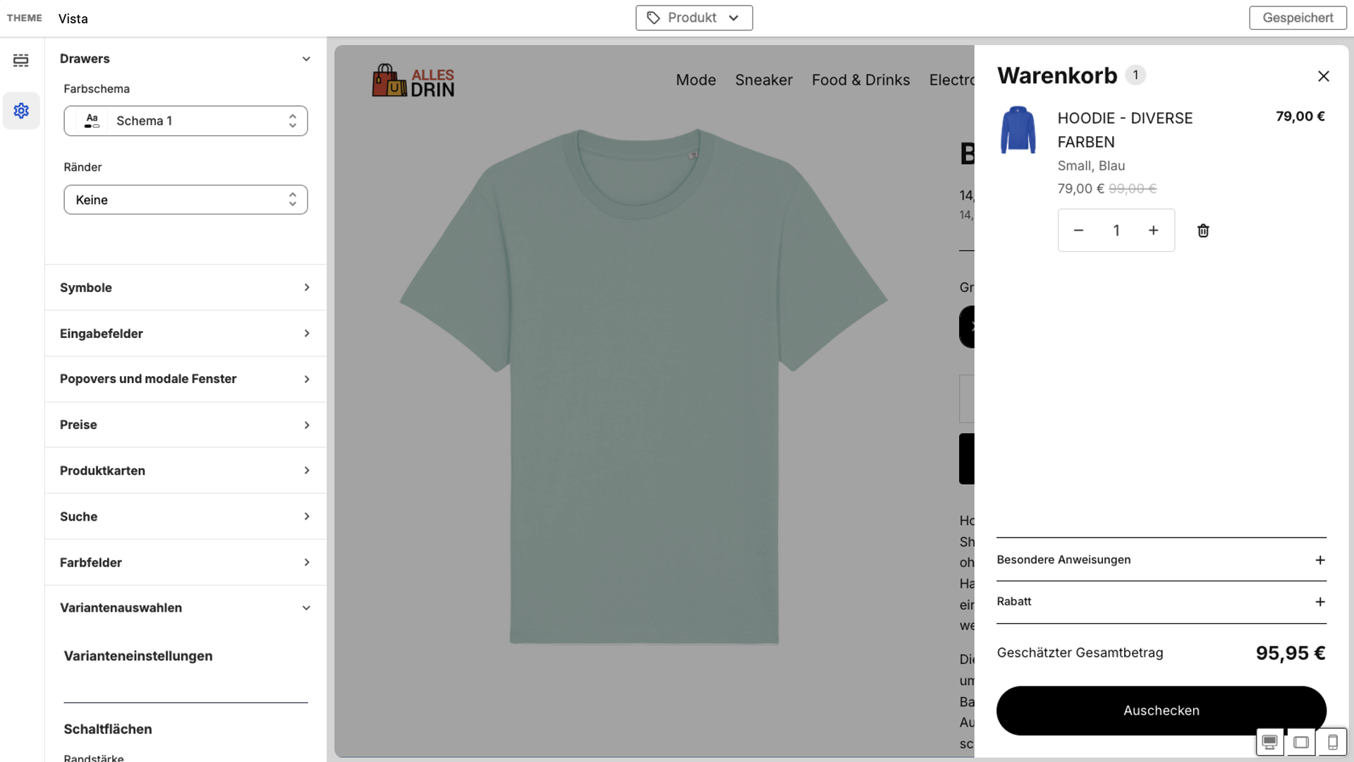Decrease hoodie quantity with minus icon
This screenshot has height=762, width=1354.
coord(1078,231)
